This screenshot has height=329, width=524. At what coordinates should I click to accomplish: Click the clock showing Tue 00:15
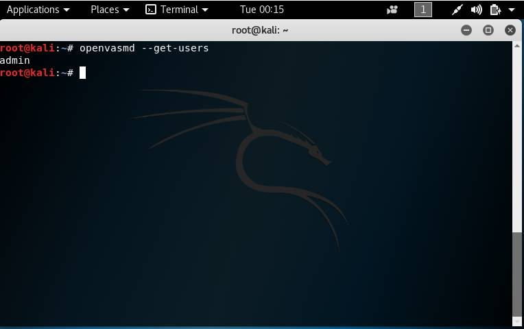pyautogui.click(x=262, y=10)
